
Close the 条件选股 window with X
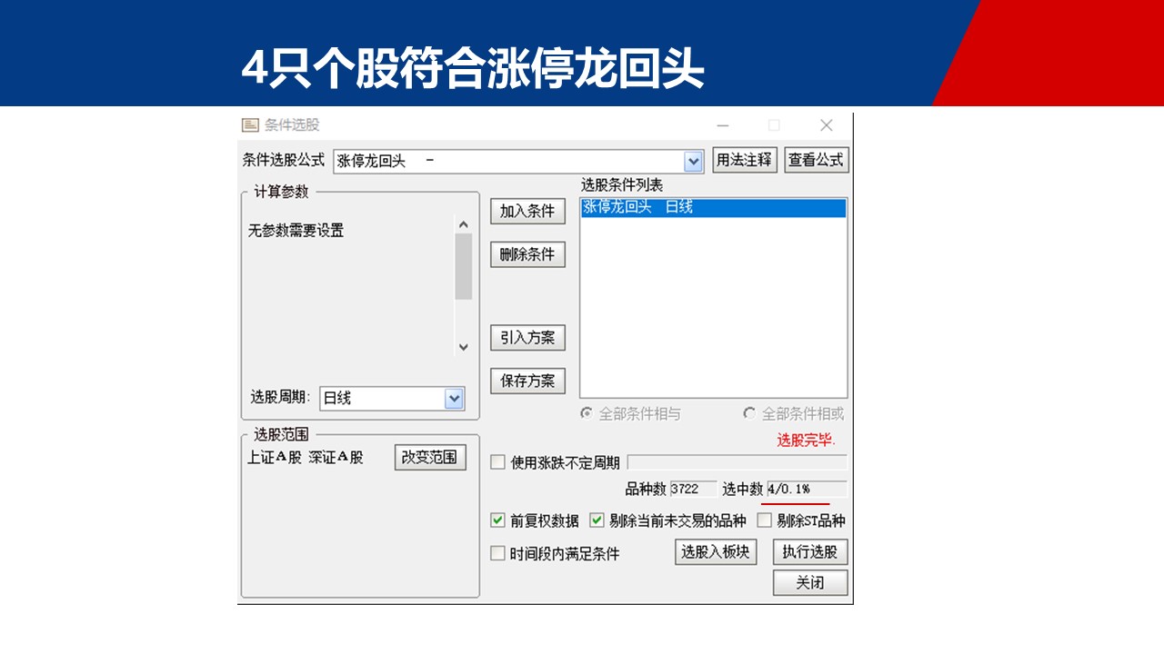coord(826,125)
